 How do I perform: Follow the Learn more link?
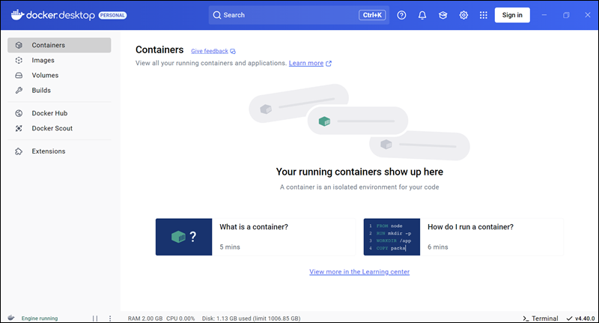click(306, 63)
